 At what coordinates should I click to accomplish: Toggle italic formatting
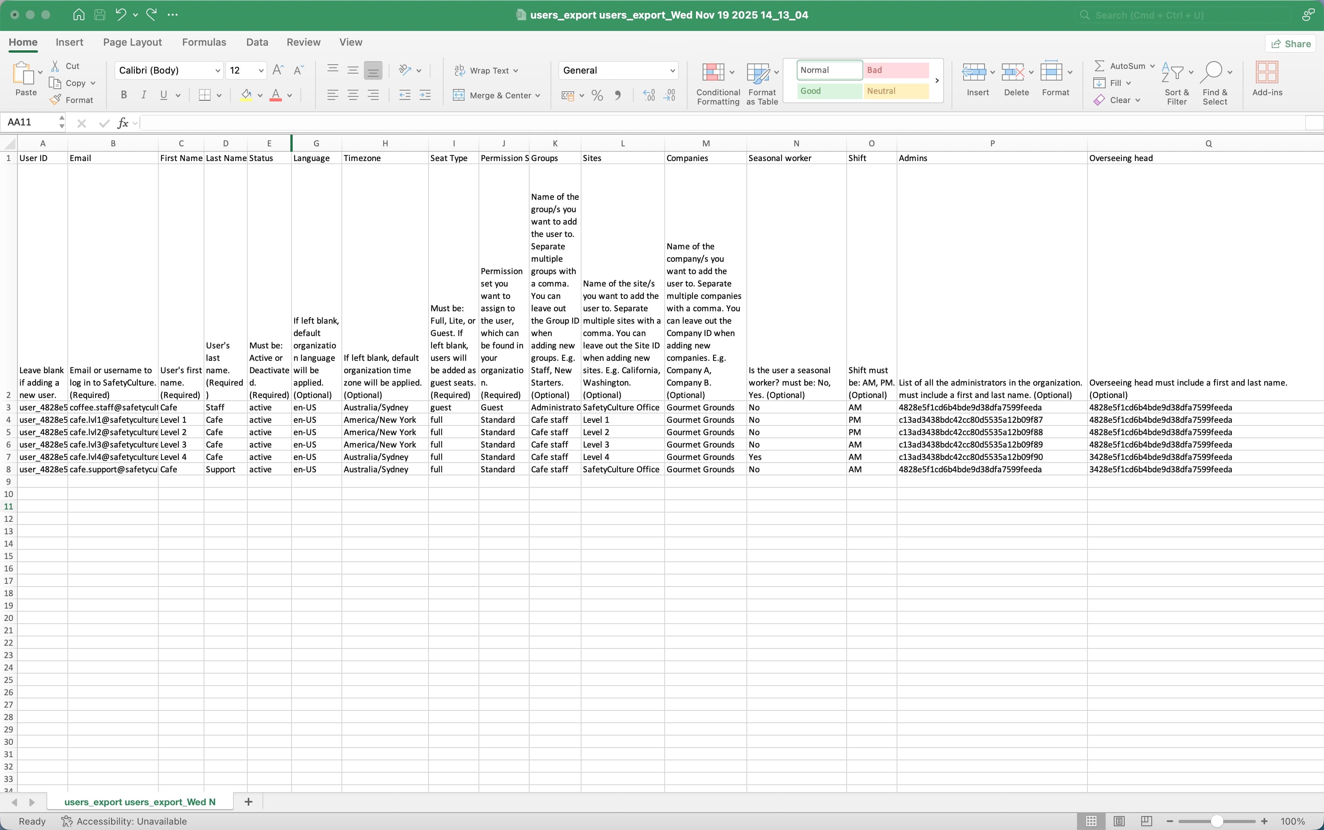pyautogui.click(x=144, y=95)
